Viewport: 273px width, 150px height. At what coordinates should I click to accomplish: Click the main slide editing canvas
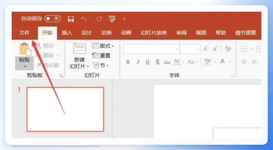click(207, 111)
